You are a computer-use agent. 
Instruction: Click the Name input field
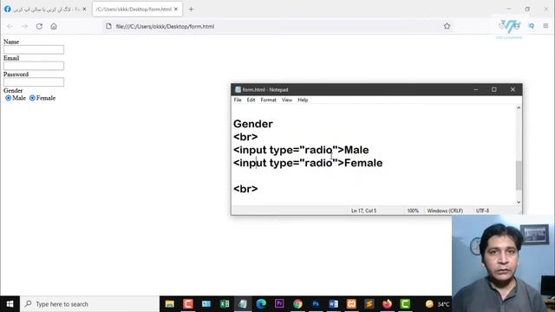34,49
